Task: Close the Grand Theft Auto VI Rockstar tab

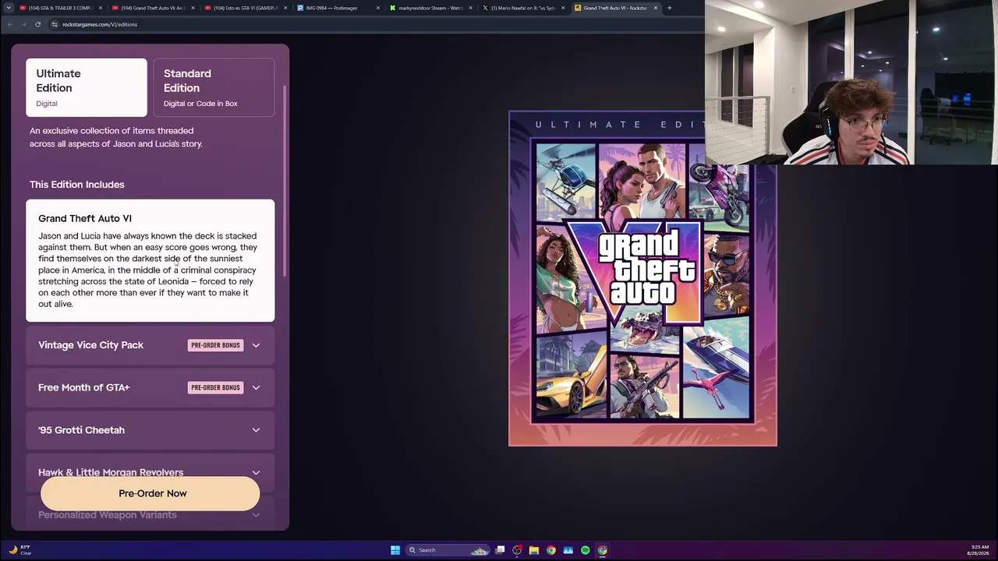Action: tap(655, 8)
